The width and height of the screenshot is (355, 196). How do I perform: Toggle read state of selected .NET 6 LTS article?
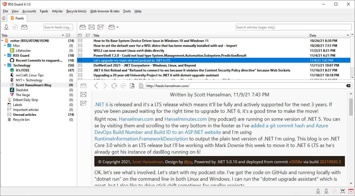(x=80, y=60)
